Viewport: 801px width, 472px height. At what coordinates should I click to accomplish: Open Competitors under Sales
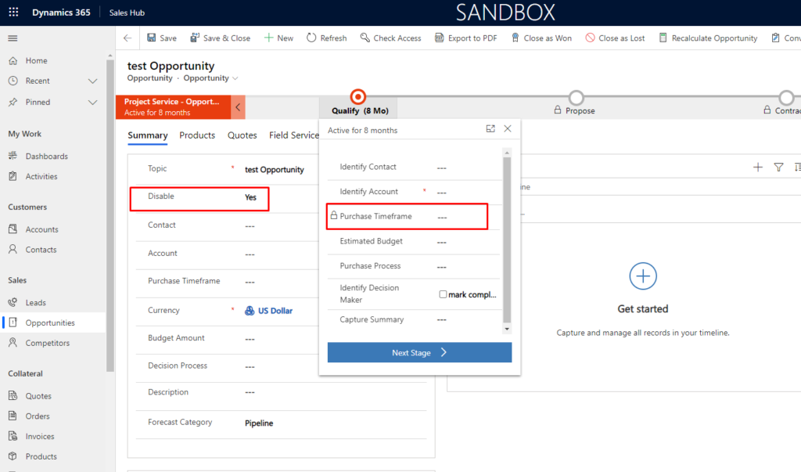[48, 343]
